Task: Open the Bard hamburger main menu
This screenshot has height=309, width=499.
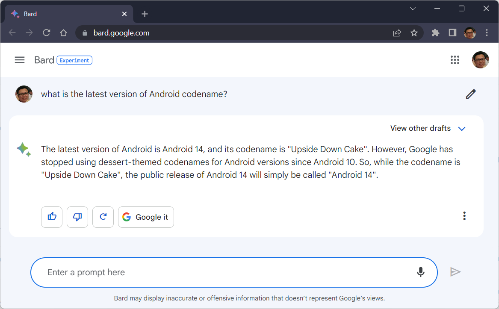Action: (20, 60)
